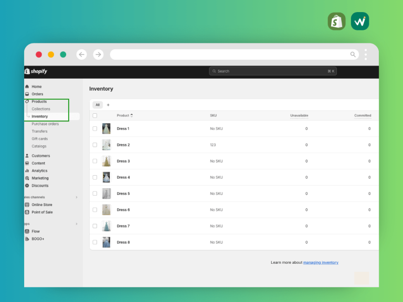Select Inventory in the sidebar
This screenshot has height=302, width=403.
pos(39,116)
